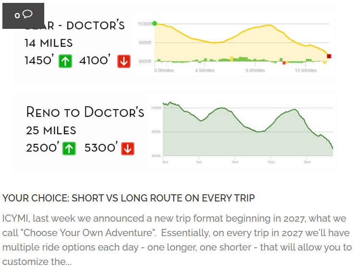Click red down arrow beside 5300'
Screen dimensions: 364x277
pyautogui.click(x=128, y=149)
